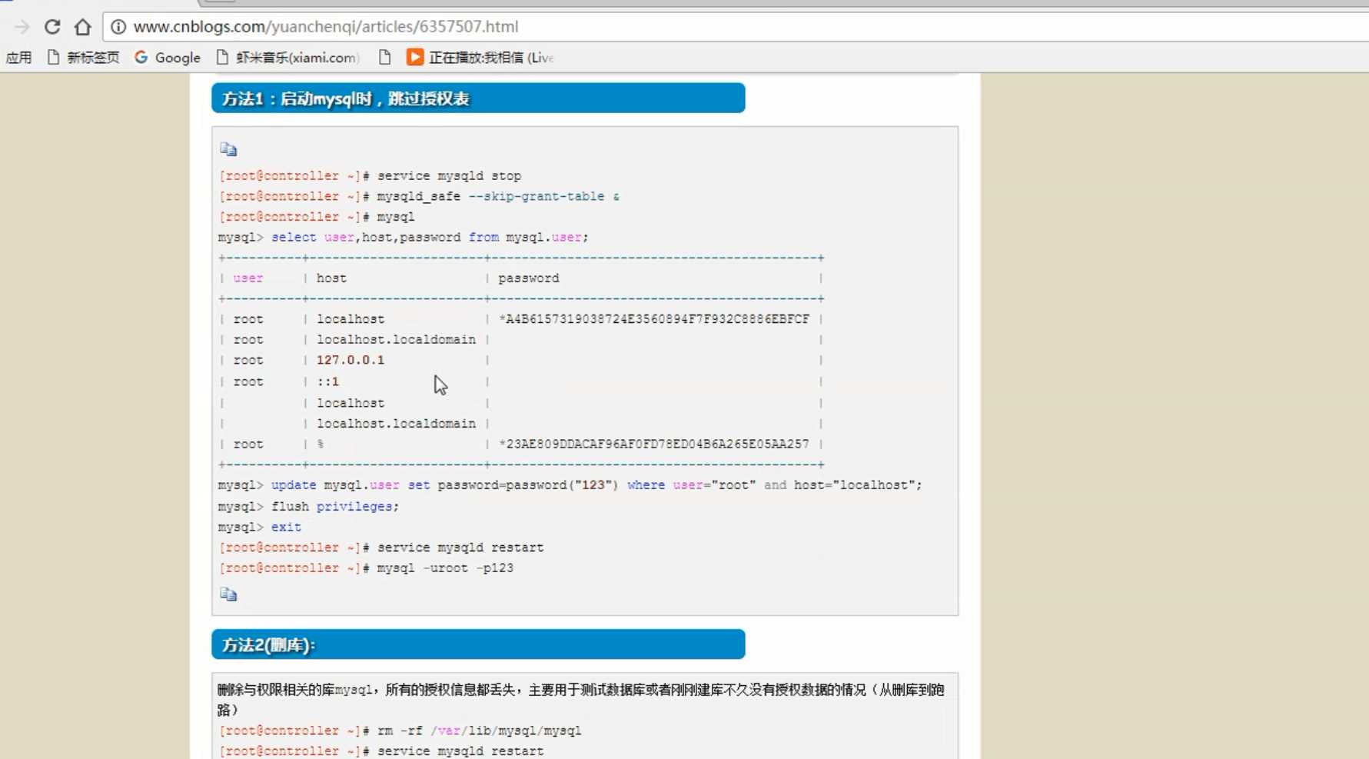Click the page icon of 新标签页 bookmark
The image size is (1369, 759).
pyautogui.click(x=53, y=57)
